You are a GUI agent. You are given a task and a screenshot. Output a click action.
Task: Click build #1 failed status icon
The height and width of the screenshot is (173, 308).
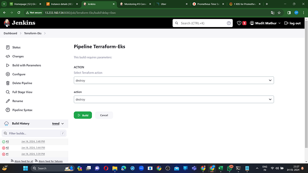(x=4, y=154)
